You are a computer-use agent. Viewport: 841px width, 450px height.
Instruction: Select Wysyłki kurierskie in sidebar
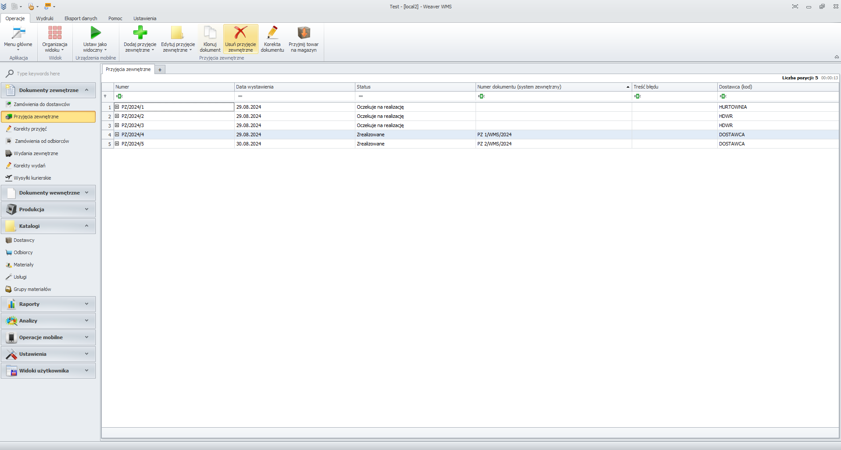pyautogui.click(x=32, y=178)
